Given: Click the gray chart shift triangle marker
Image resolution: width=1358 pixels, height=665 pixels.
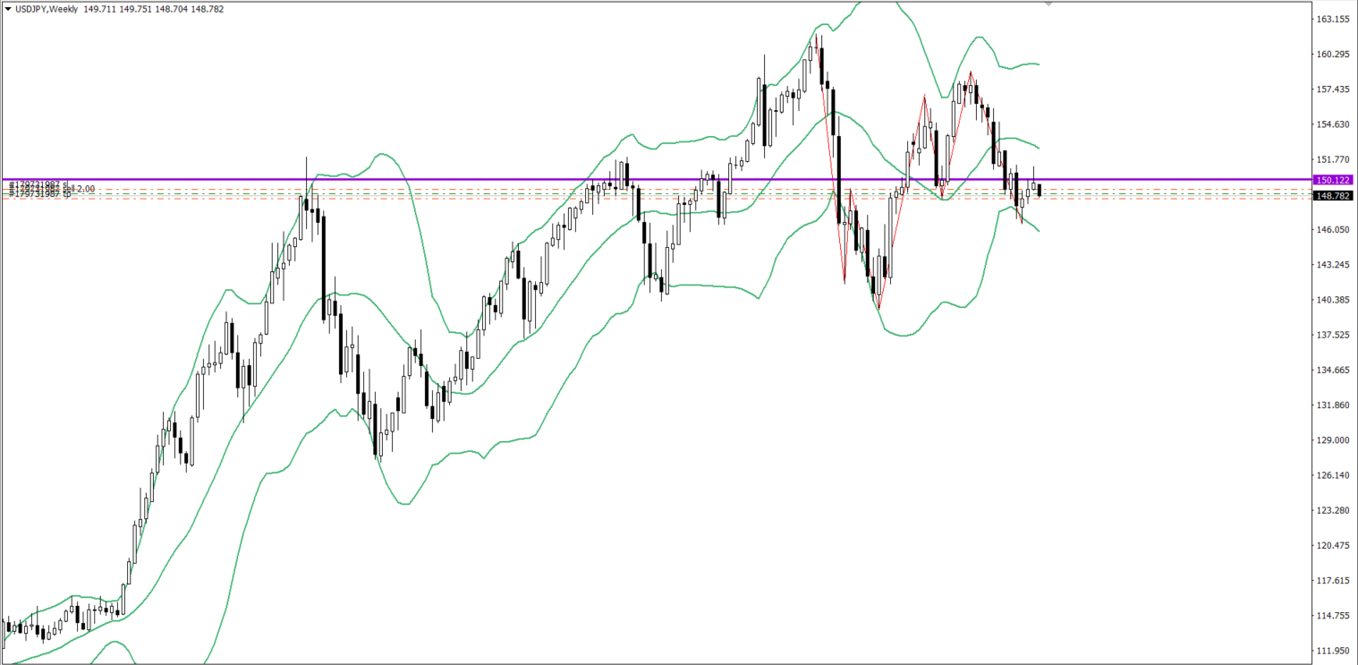Looking at the screenshot, I should pos(1049,4).
